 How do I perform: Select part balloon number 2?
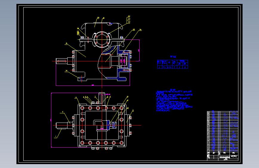click(63, 112)
